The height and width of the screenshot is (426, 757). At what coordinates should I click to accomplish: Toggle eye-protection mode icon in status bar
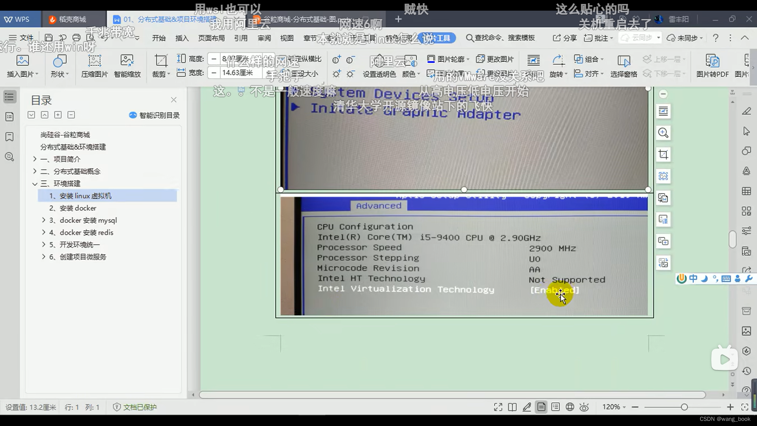coord(584,407)
